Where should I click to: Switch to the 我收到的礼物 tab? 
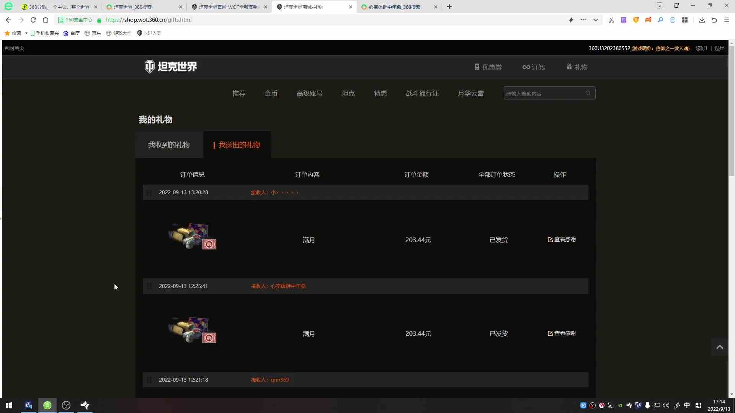pos(169,145)
